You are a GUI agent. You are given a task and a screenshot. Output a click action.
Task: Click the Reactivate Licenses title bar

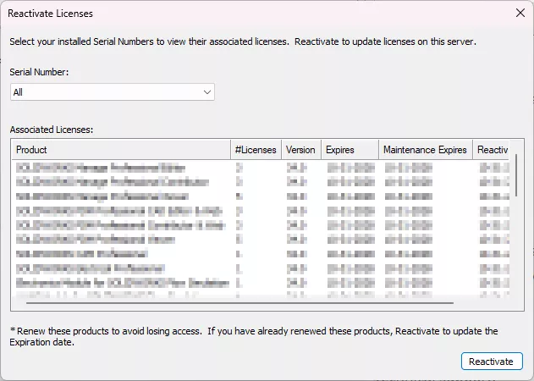pyautogui.click(x=254, y=14)
